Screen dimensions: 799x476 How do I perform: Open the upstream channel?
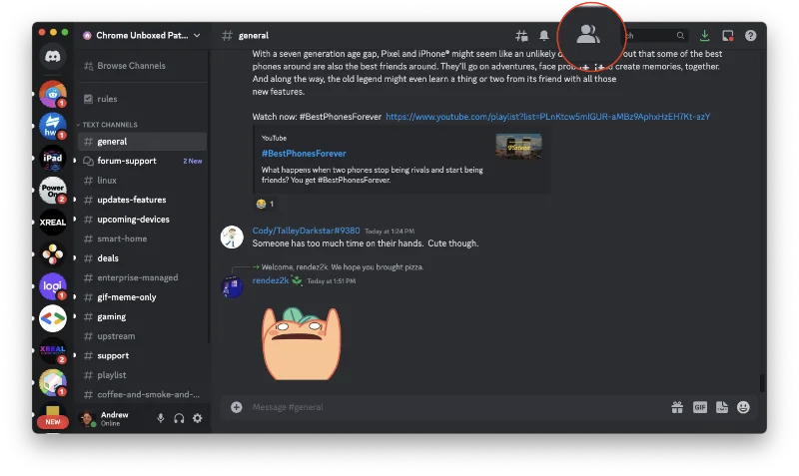point(142,336)
